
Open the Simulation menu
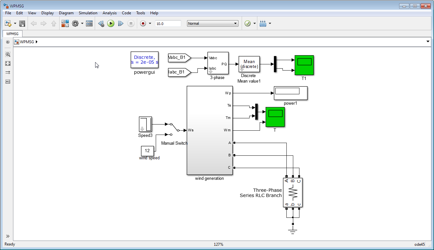point(88,13)
